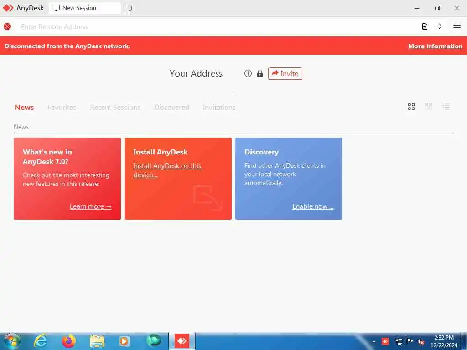Screen dimensions: 467x350
Task: Click the Invite button
Action: [285, 73]
